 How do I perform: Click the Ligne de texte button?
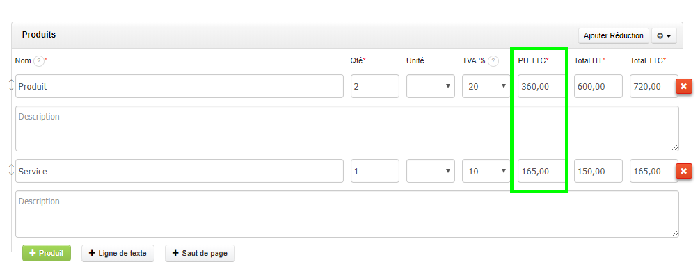click(120, 254)
